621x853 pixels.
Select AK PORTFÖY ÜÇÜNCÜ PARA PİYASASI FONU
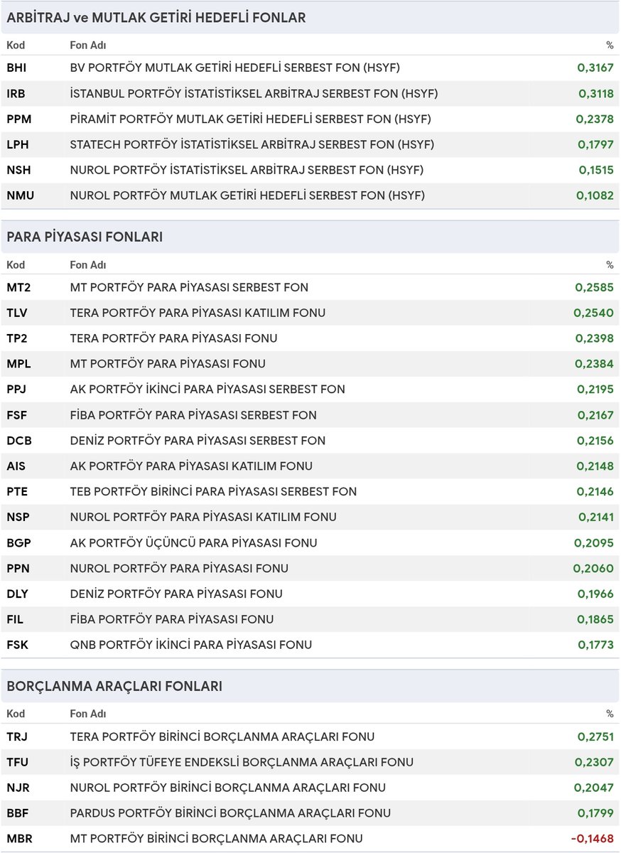pos(193,543)
